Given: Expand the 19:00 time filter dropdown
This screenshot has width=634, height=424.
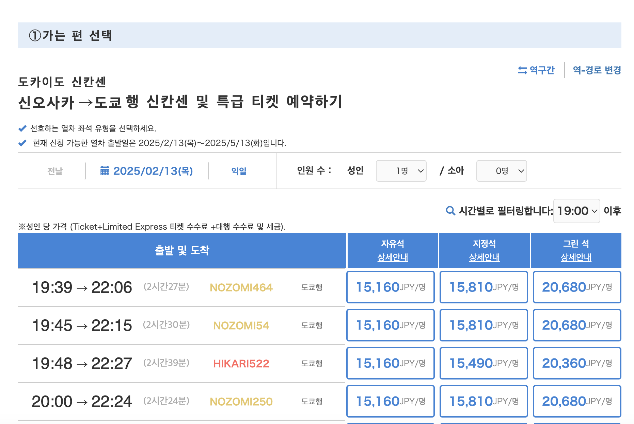Looking at the screenshot, I should click(577, 211).
